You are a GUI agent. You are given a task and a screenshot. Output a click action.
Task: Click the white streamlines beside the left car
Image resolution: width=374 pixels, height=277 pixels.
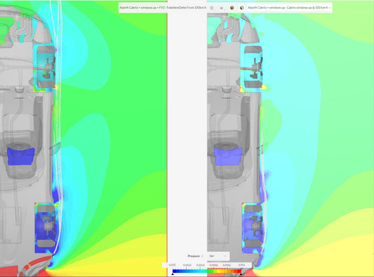point(57,119)
